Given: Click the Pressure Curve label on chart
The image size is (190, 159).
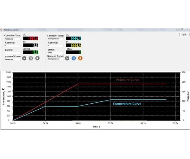Looking at the screenshot, I should click(128, 80).
